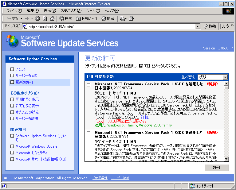This screenshot has height=190, width=236.
Task: Click the address URL input field
Action: coord(111,27)
